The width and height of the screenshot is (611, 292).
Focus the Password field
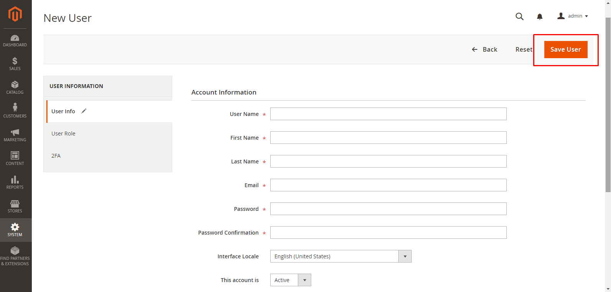(x=388, y=209)
